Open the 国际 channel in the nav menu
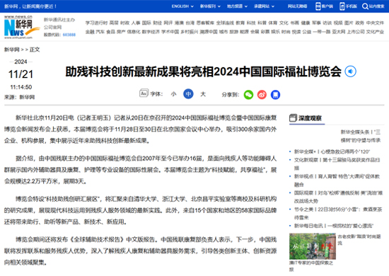Viewport: 389px width, 276px height. pyautogui.click(x=146, y=23)
